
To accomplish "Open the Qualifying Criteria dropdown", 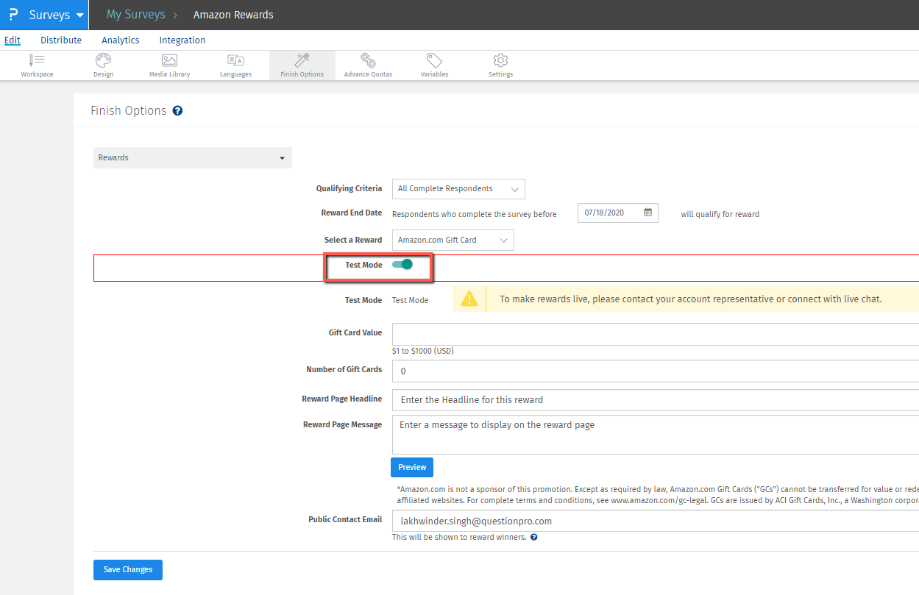I will click(x=458, y=189).
